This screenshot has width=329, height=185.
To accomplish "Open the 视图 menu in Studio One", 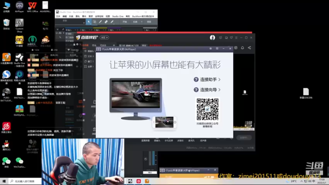I will pyautogui.click(x=108, y=16).
